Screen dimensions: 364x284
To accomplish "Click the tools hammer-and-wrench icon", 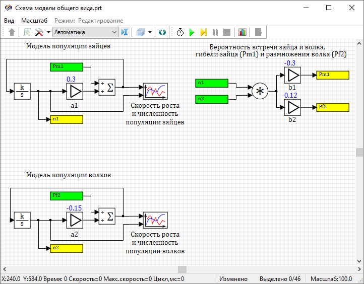I will pos(39,32).
